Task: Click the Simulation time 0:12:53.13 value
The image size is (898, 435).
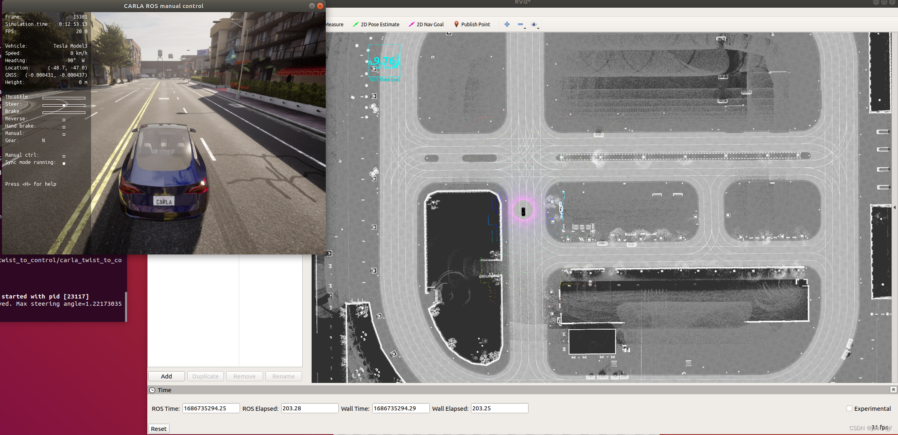Action: [73, 24]
